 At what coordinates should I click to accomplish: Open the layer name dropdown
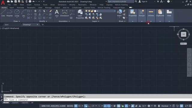(115, 11)
